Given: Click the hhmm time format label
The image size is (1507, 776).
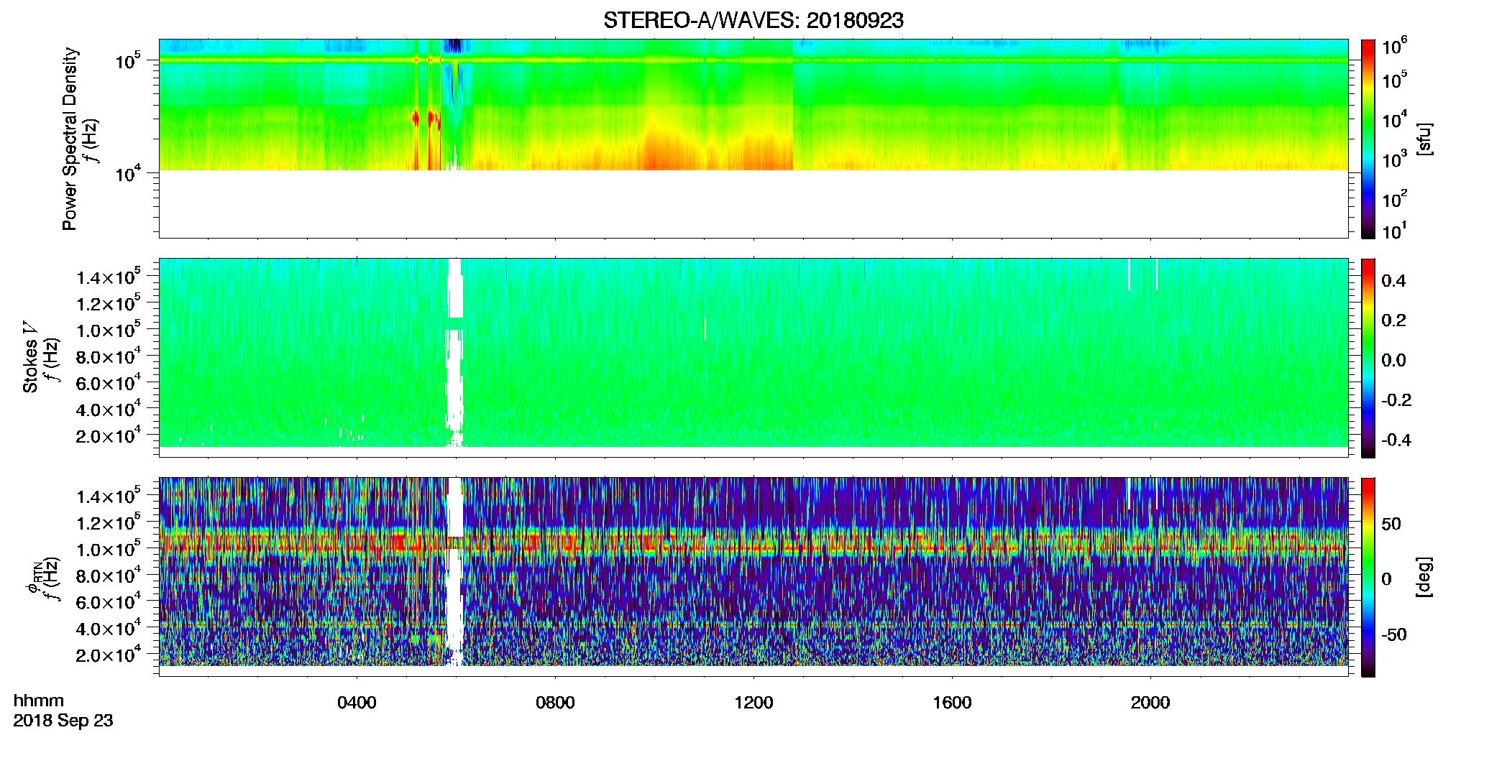Looking at the screenshot, I should (39, 701).
